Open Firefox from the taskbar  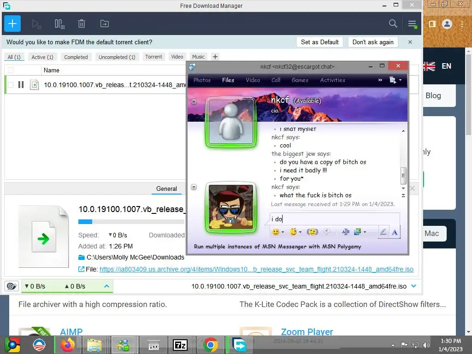click(x=67, y=345)
